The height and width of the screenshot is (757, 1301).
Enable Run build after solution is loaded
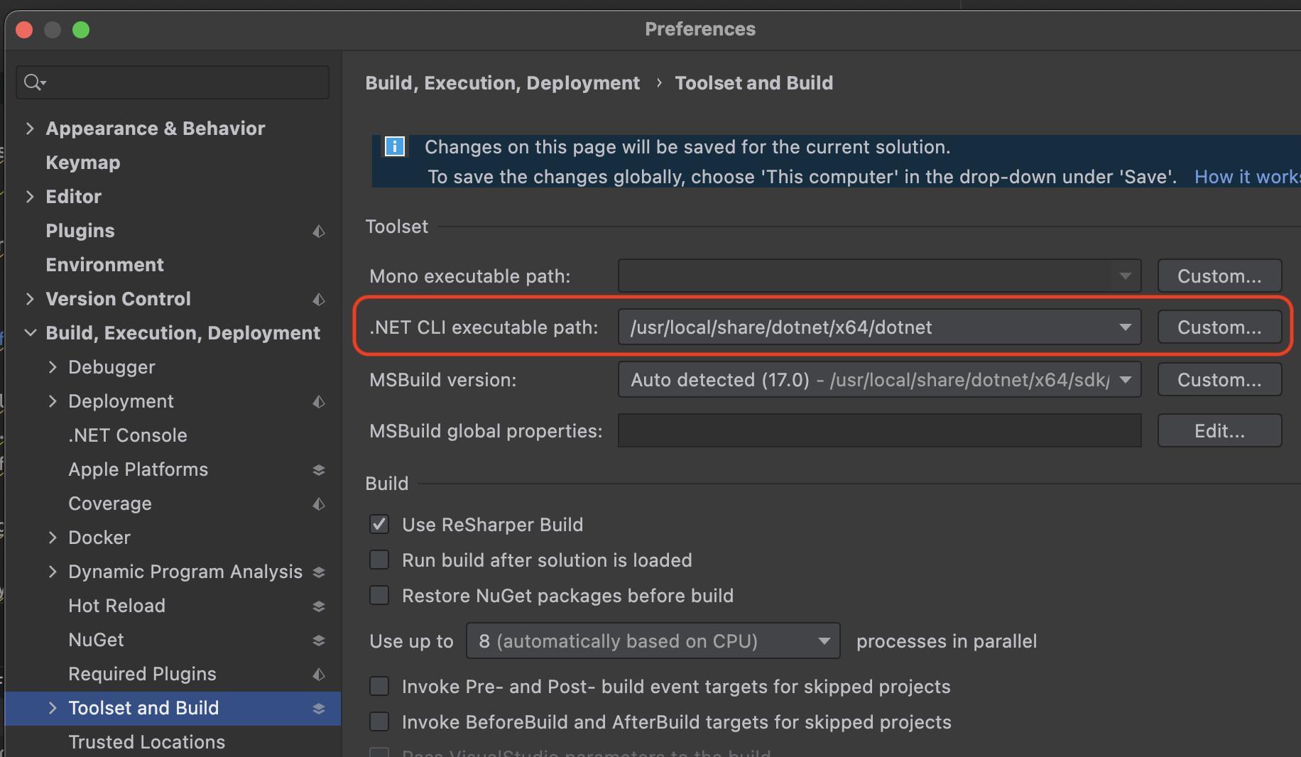click(379, 560)
